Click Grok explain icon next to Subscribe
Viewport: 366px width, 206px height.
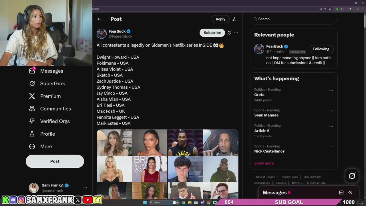[x=229, y=33]
